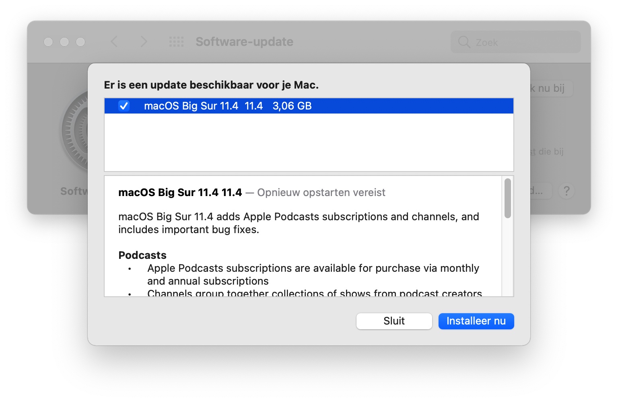Click 'Apple Podcasts subscriptions are available' bullet
The image size is (618, 405).
[313, 275]
